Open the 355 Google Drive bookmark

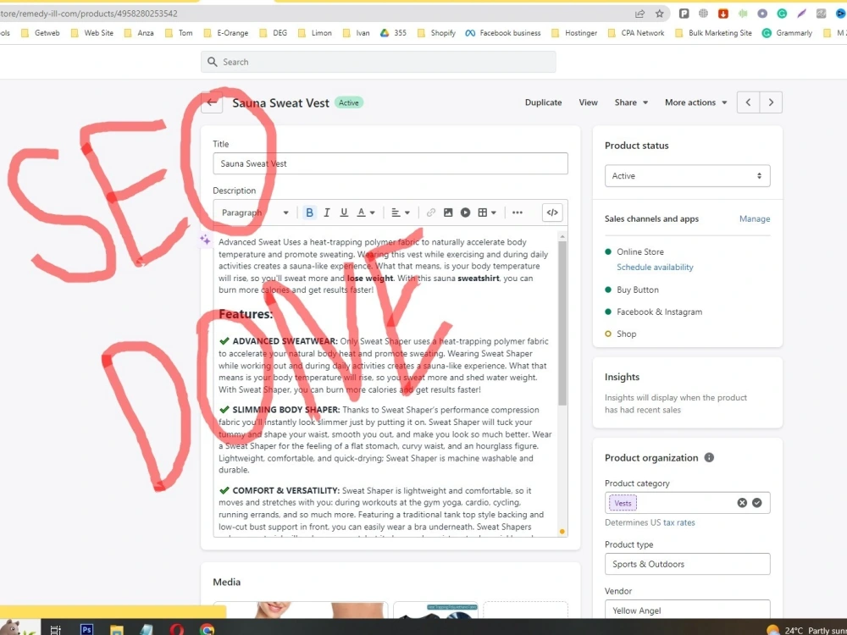pyautogui.click(x=393, y=33)
